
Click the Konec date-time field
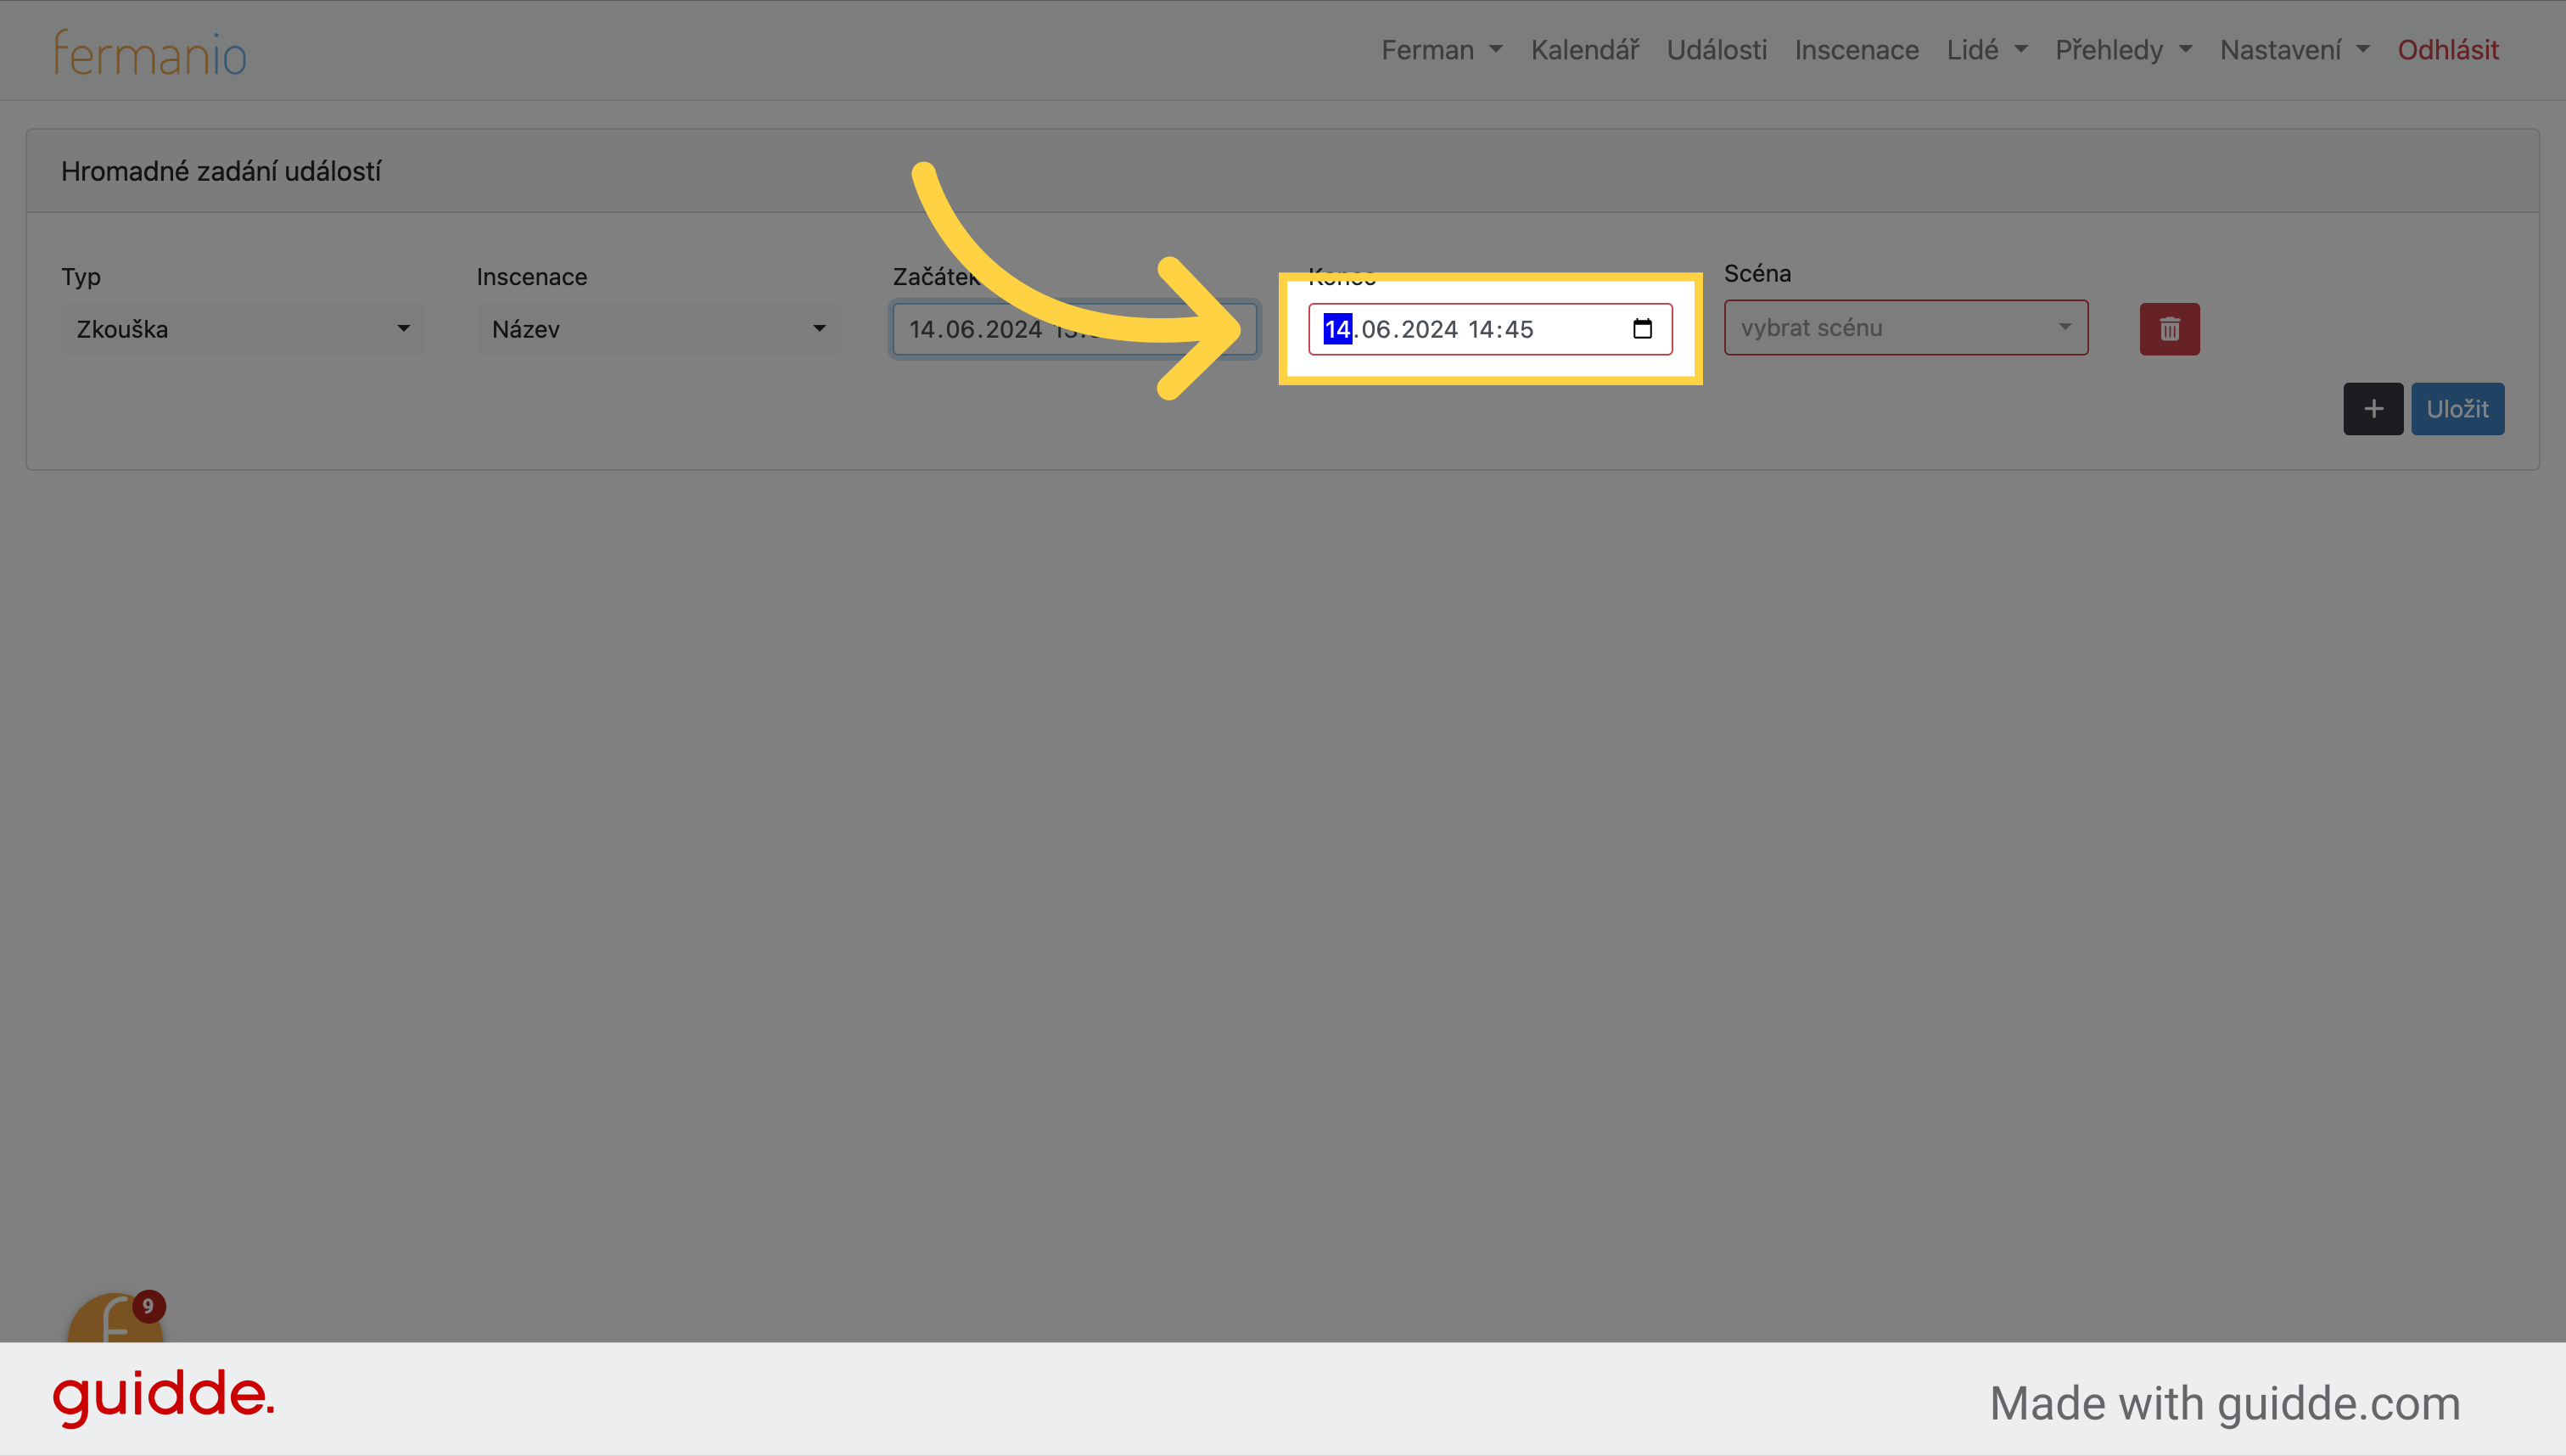pyautogui.click(x=1490, y=329)
